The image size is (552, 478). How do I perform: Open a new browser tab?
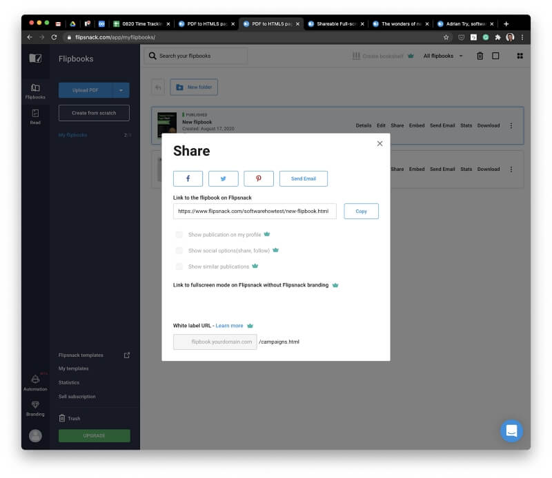pos(506,24)
